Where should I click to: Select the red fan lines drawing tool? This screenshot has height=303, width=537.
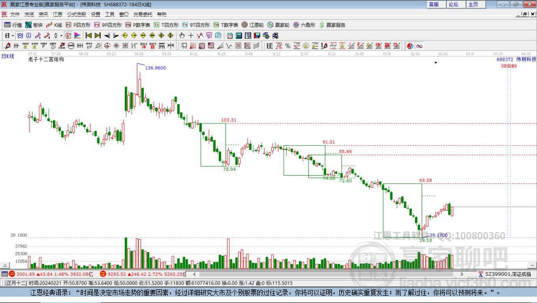(x=193, y=46)
